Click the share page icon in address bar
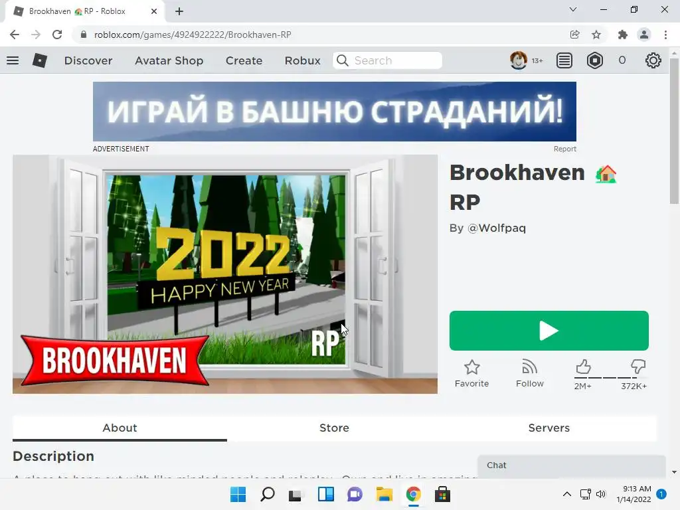The height and width of the screenshot is (510, 680). tap(574, 35)
